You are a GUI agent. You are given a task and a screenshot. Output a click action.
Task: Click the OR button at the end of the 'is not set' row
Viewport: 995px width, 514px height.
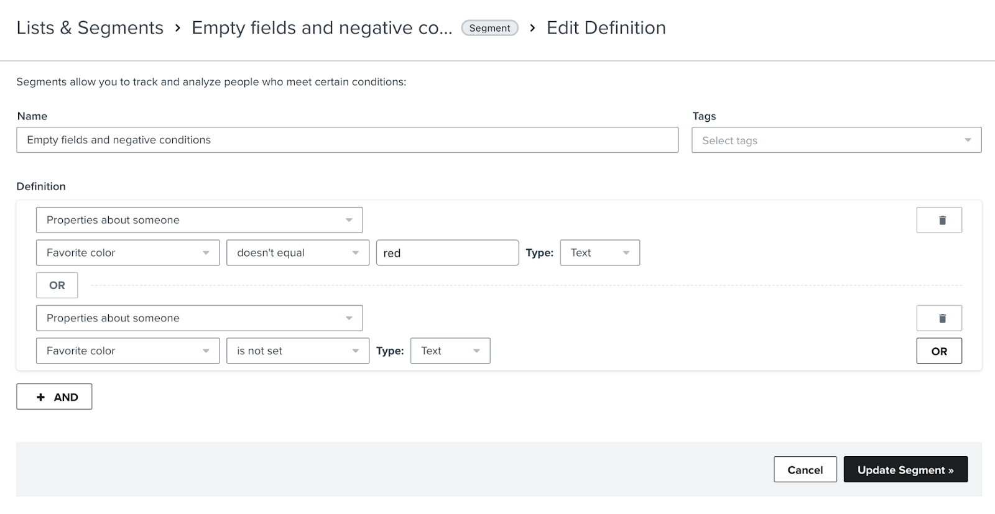[x=939, y=351]
